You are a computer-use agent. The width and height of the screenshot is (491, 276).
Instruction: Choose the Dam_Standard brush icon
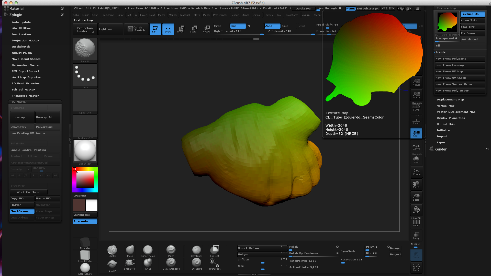(171, 263)
